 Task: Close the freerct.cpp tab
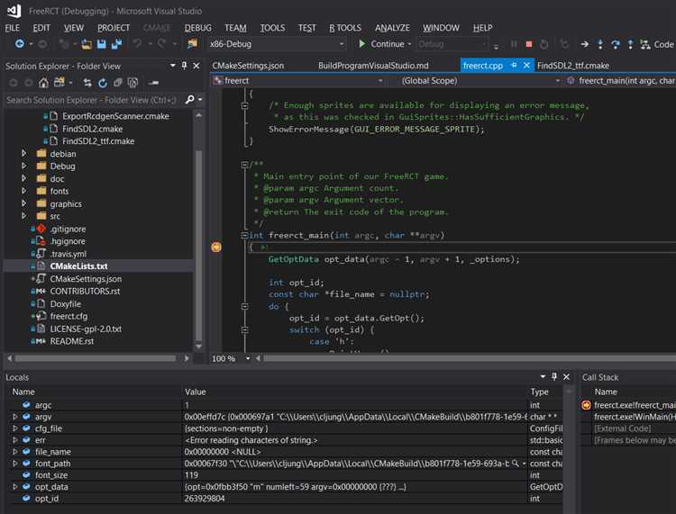tap(526, 66)
